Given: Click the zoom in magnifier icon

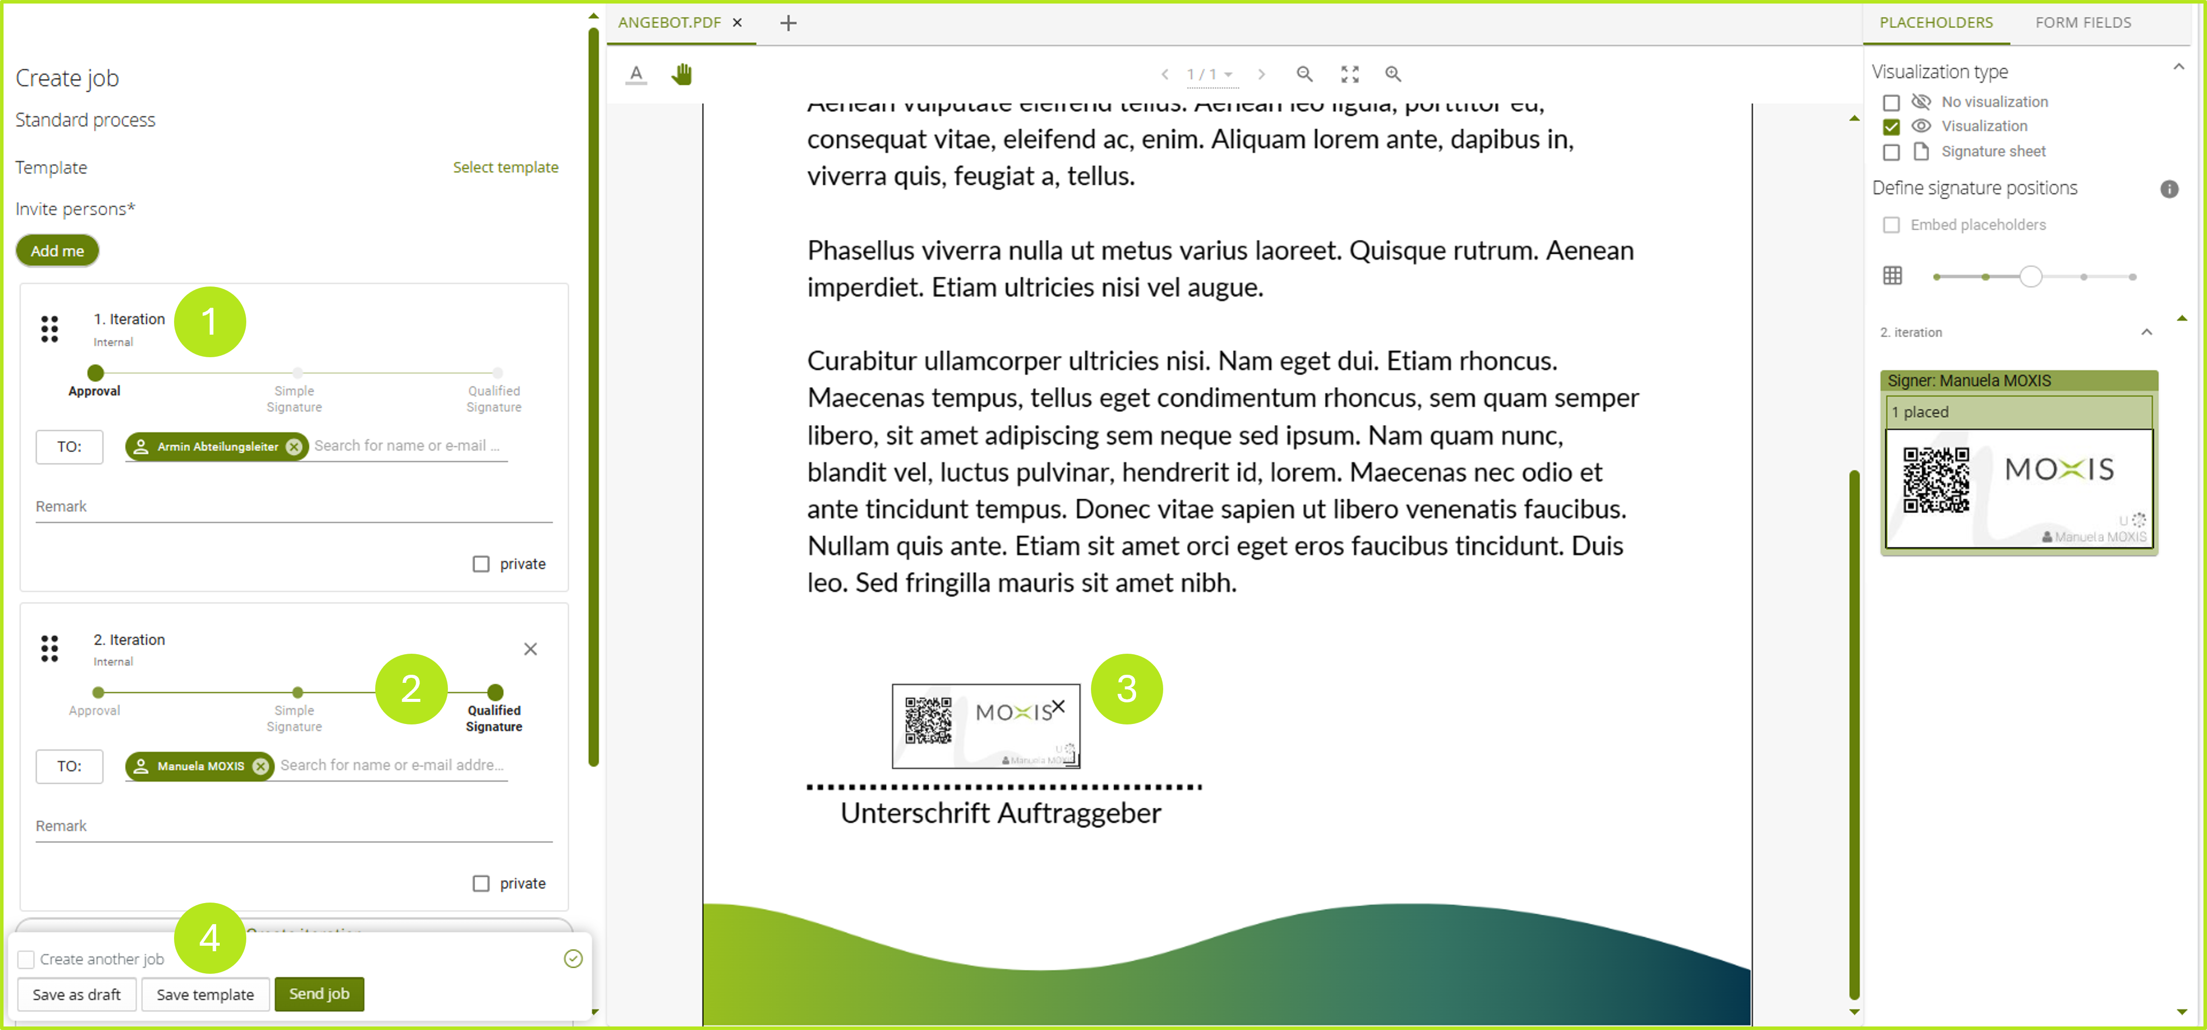Looking at the screenshot, I should [x=1393, y=75].
